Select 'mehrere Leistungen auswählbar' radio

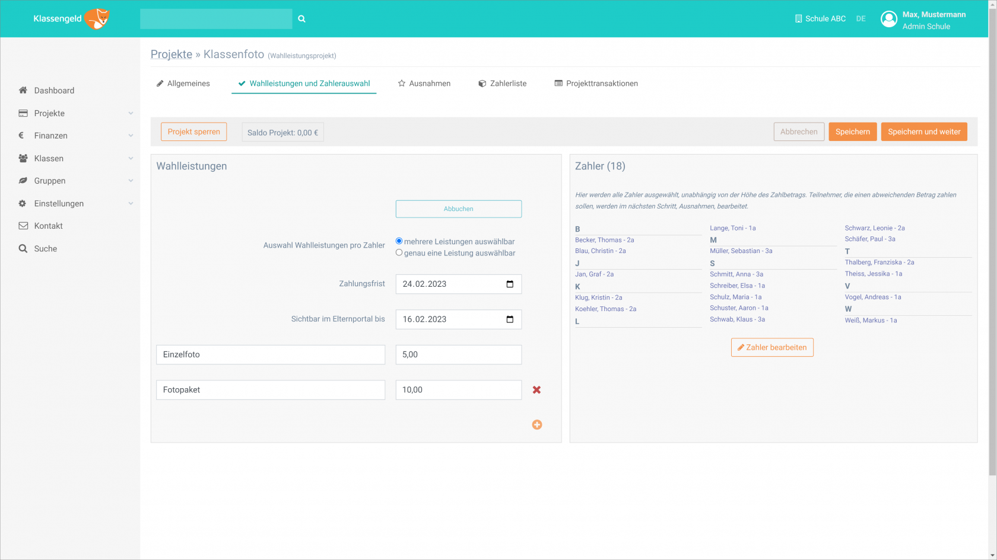coord(399,241)
